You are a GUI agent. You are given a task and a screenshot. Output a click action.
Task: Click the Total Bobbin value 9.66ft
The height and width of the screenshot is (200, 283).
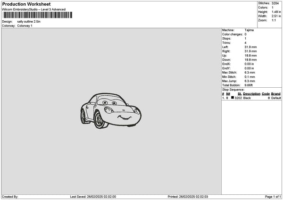249,85
